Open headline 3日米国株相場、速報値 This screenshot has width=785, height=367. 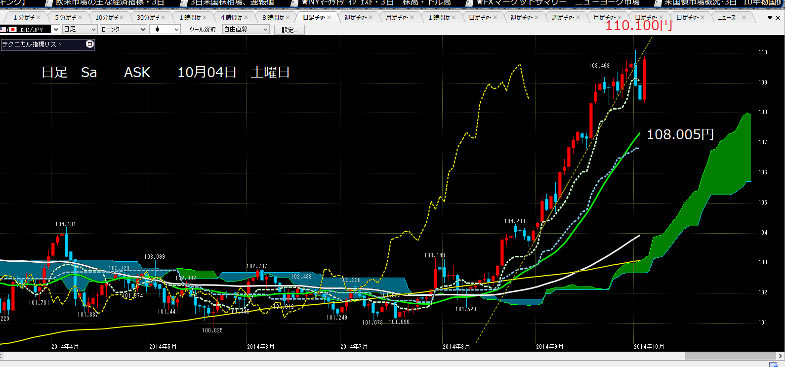tap(232, 3)
